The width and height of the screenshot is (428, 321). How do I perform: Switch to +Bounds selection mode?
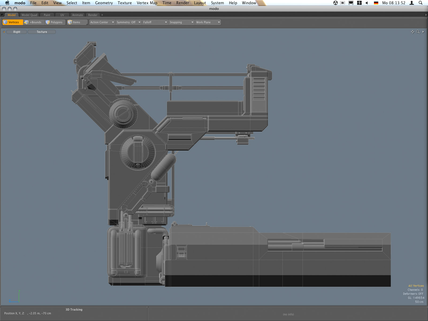(x=33, y=22)
